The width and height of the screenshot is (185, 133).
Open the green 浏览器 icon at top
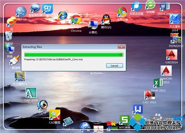click(x=150, y=5)
